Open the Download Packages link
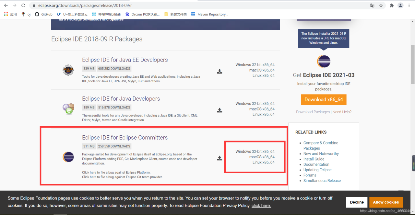Image resolution: width=415 pixels, height=215 pixels. pos(313,112)
